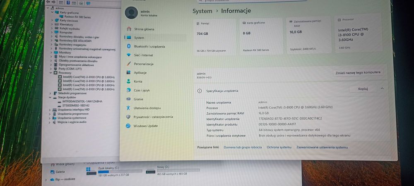Click Zmień nazwę tego komputera button
414x186 pixels.
coord(358,73)
